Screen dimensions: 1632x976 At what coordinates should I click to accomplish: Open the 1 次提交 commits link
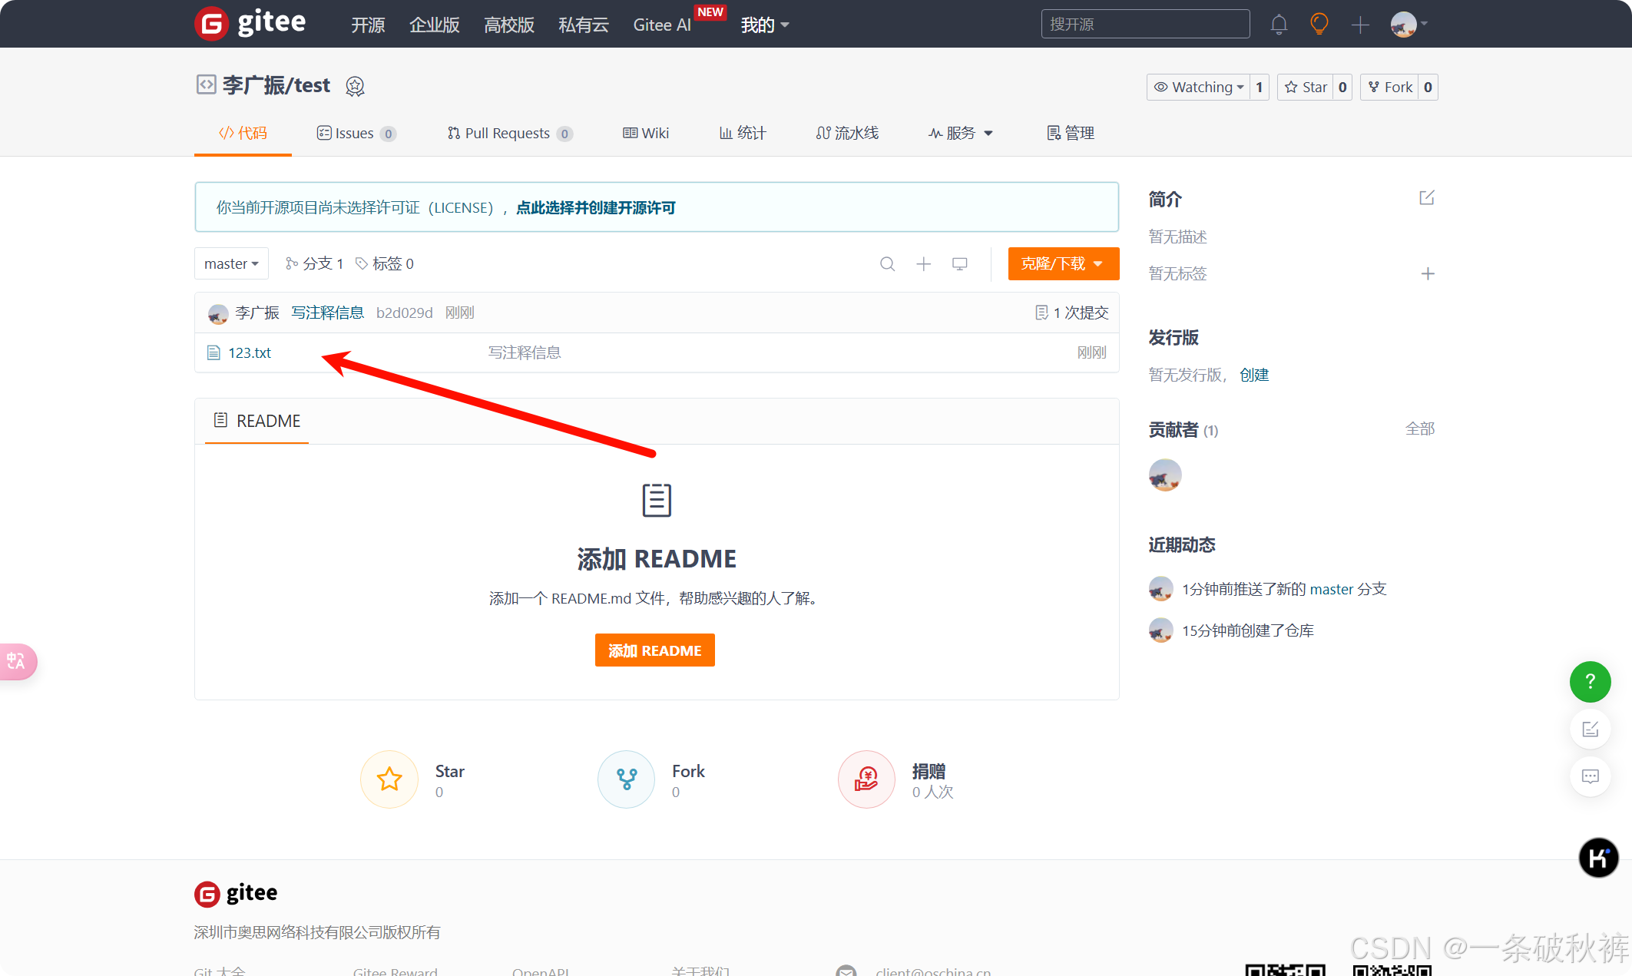click(x=1072, y=313)
